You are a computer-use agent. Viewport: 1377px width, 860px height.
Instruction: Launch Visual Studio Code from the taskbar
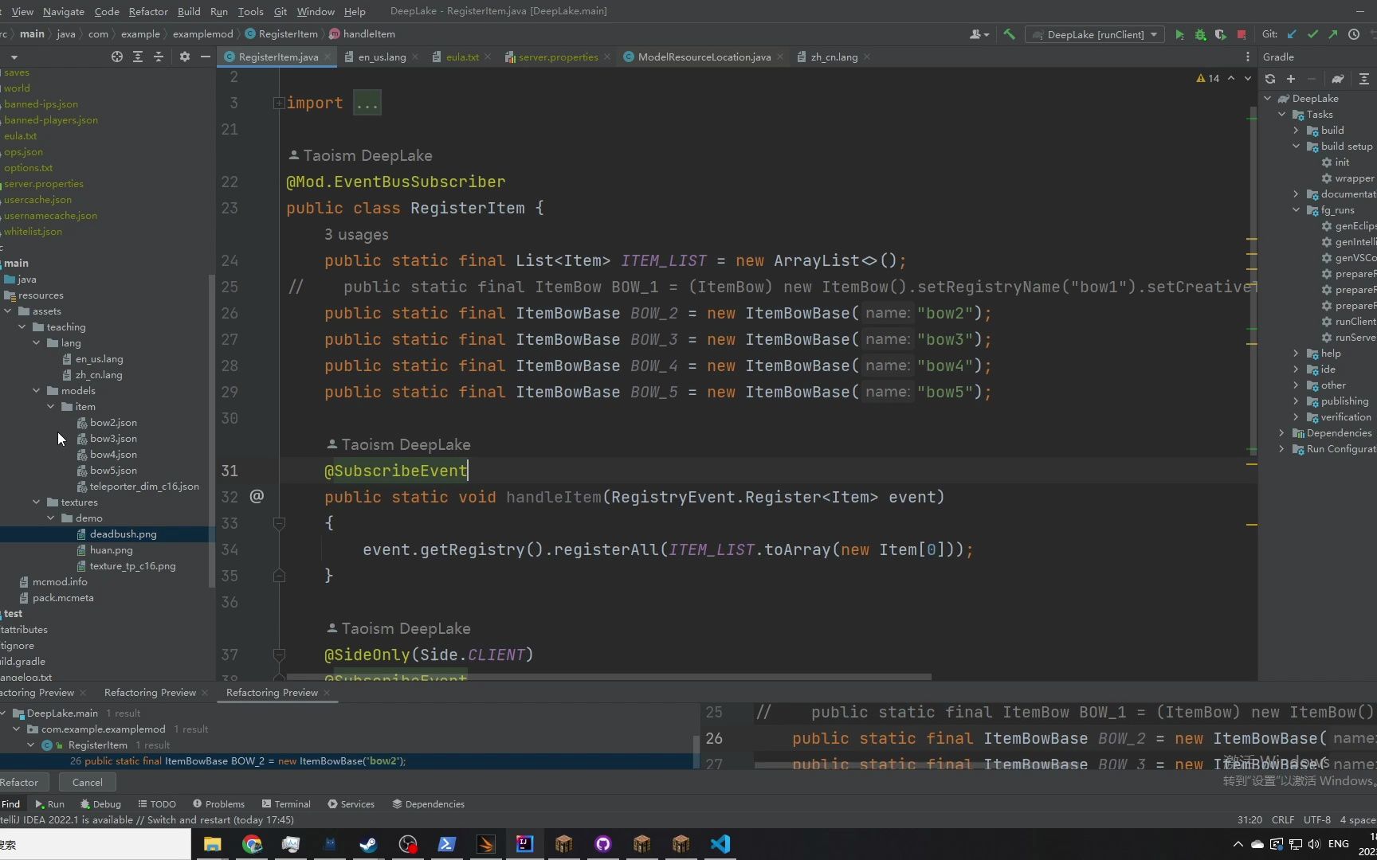coord(720,844)
